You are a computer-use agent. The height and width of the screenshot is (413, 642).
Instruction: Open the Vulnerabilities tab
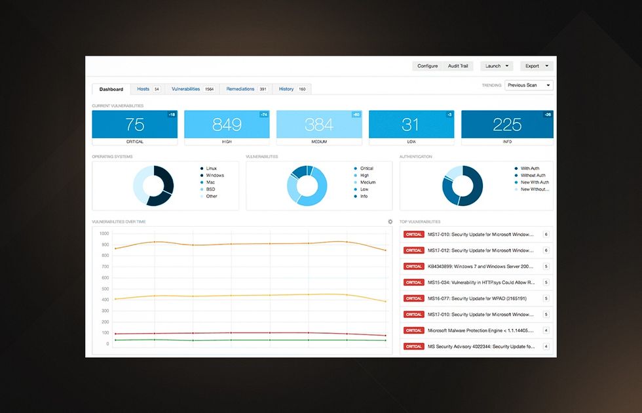(x=193, y=89)
